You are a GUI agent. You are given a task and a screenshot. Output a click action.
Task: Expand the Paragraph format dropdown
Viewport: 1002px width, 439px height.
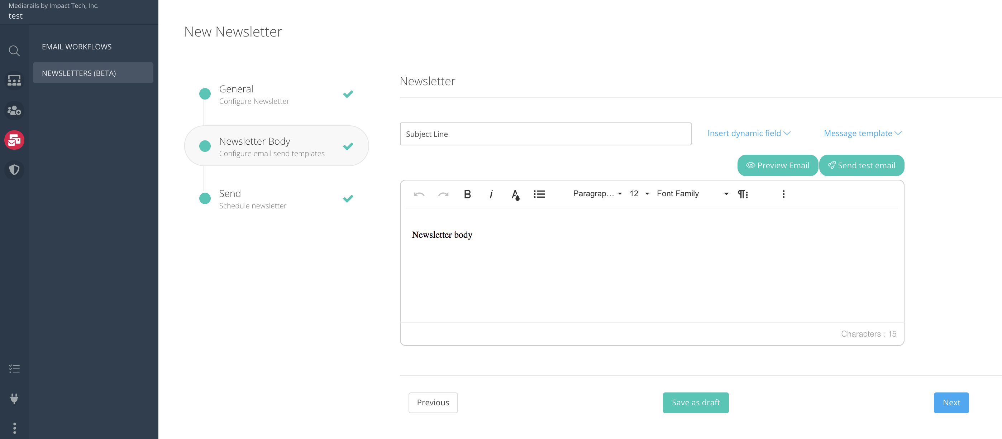click(597, 193)
